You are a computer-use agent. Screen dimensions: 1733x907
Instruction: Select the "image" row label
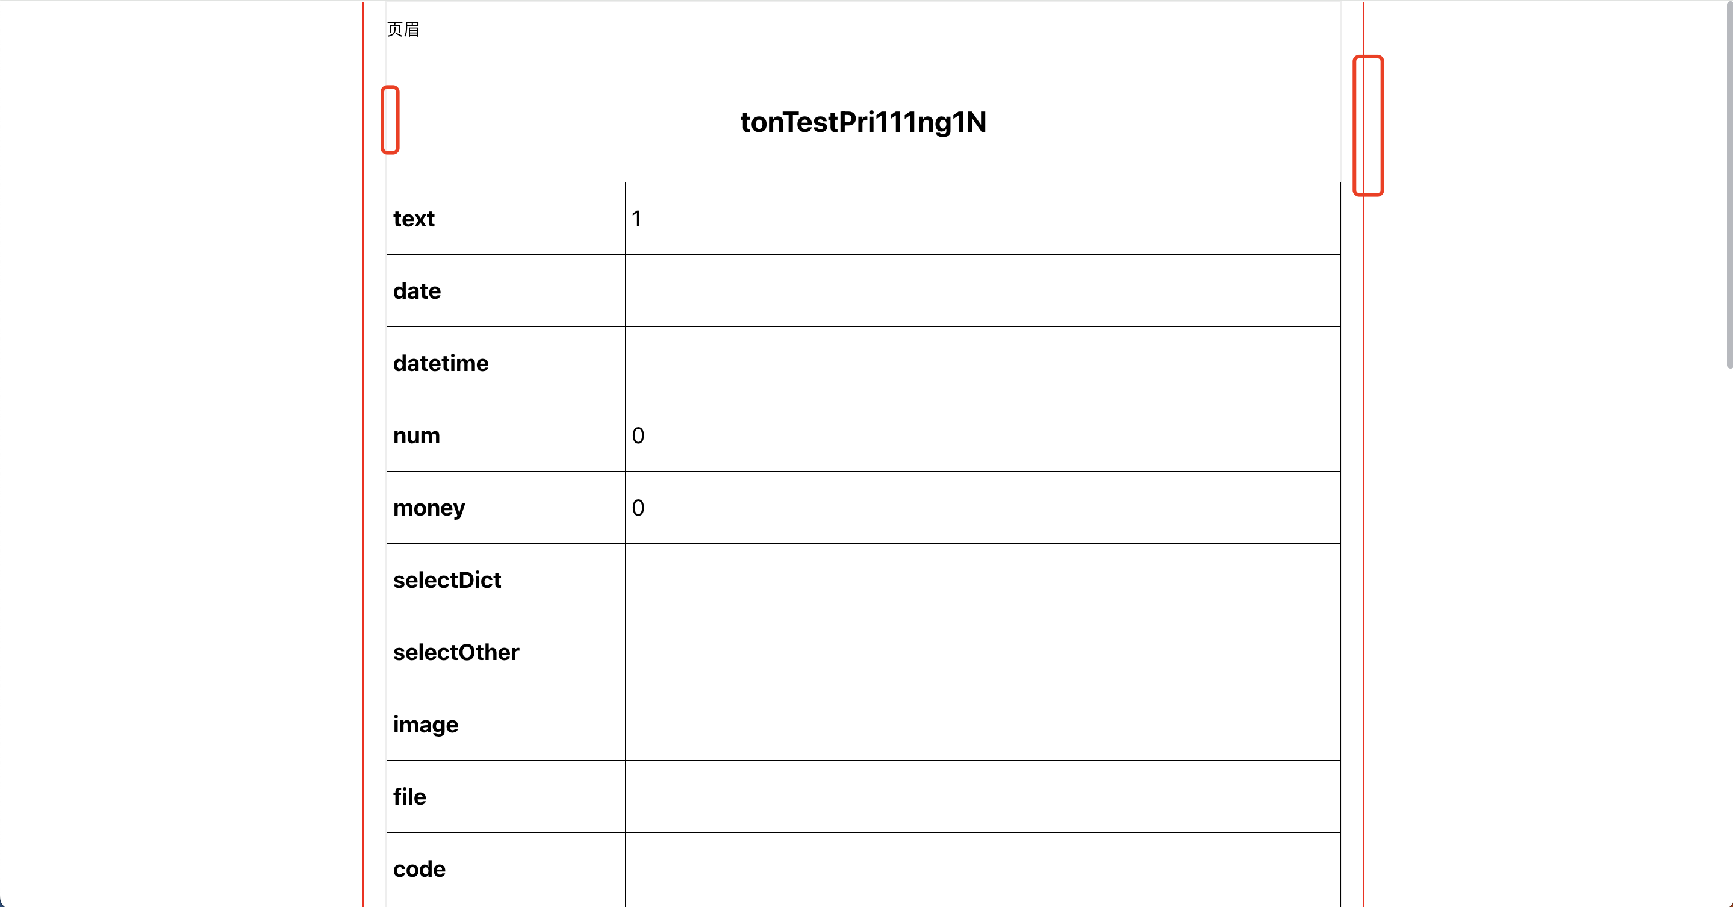(425, 724)
